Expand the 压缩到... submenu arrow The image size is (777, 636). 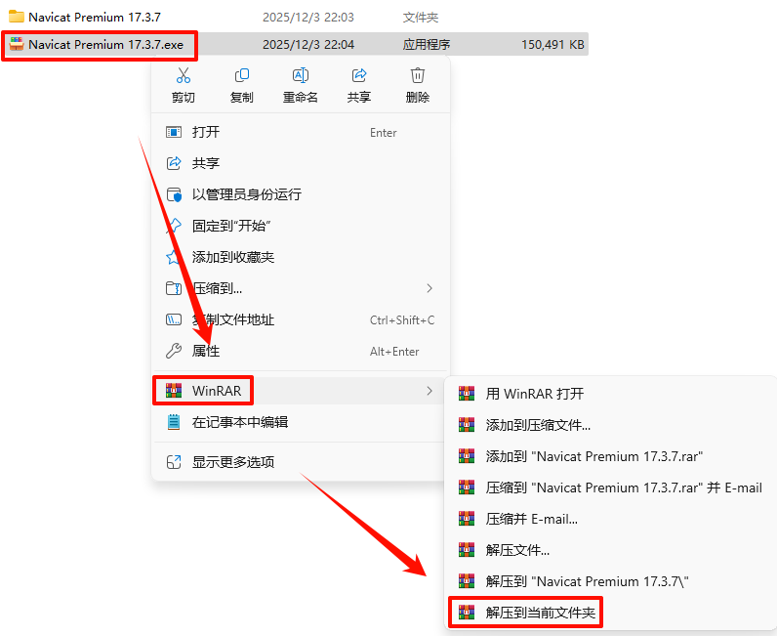tap(429, 288)
